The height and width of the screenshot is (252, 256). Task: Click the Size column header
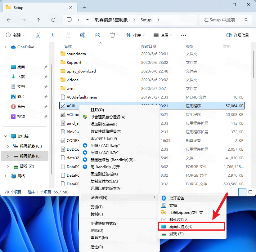227,46
